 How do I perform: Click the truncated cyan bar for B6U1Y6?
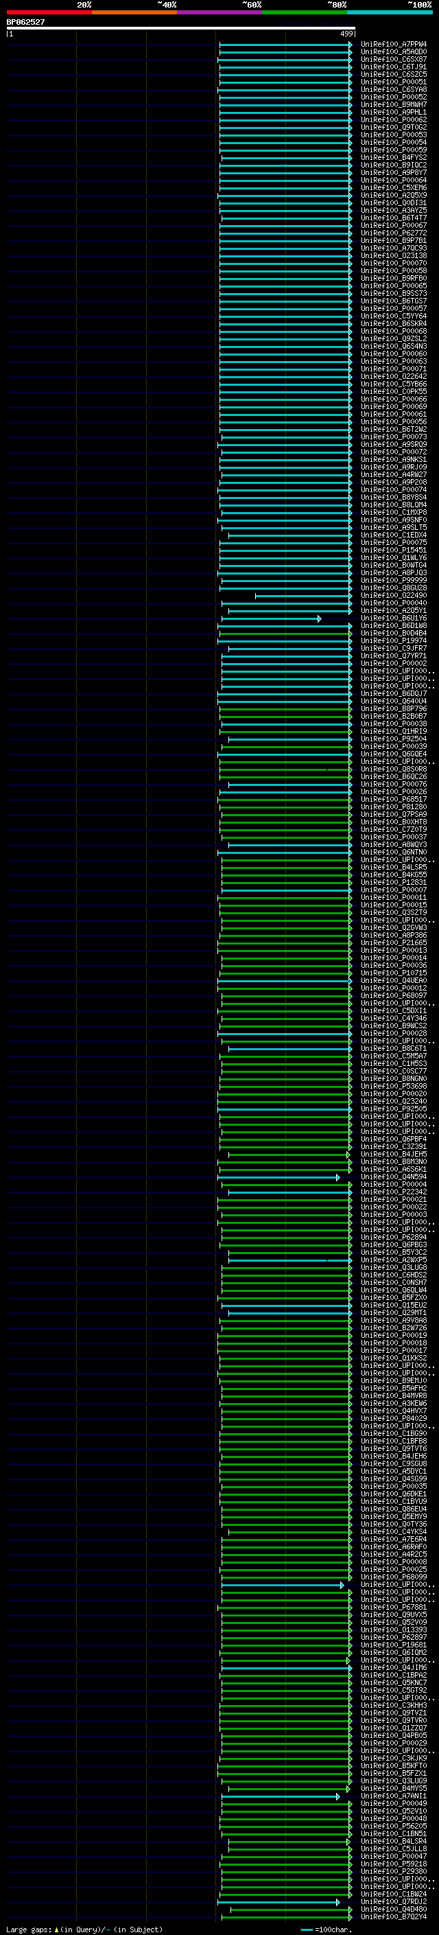271,618
